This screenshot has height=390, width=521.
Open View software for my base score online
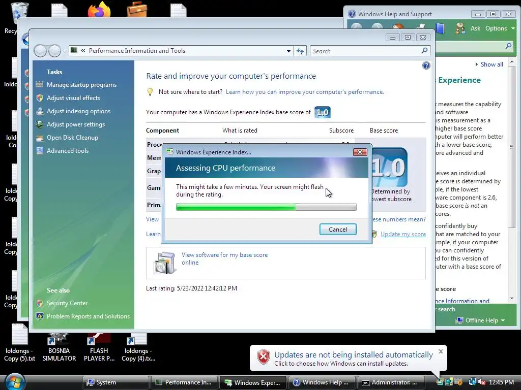(x=224, y=258)
